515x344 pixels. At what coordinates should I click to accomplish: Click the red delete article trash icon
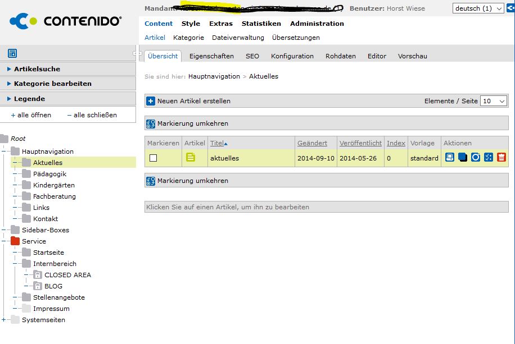[502, 158]
